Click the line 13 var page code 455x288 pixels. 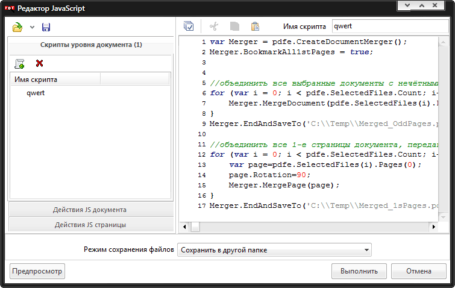325,164
